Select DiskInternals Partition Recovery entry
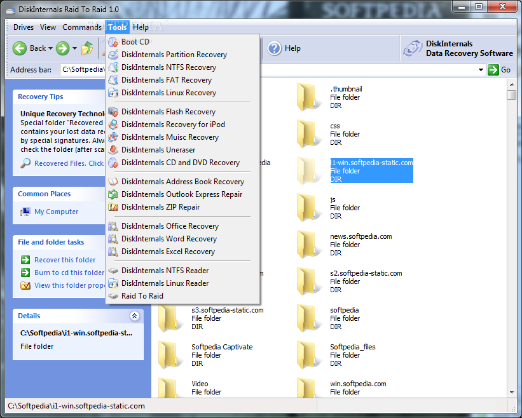Screen dimensions: 522x418 coord(182,55)
